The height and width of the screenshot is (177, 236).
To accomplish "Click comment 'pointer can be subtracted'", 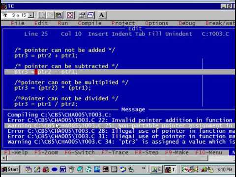I will tap(66, 66).
